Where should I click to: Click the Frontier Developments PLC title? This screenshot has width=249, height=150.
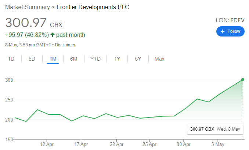(93, 7)
